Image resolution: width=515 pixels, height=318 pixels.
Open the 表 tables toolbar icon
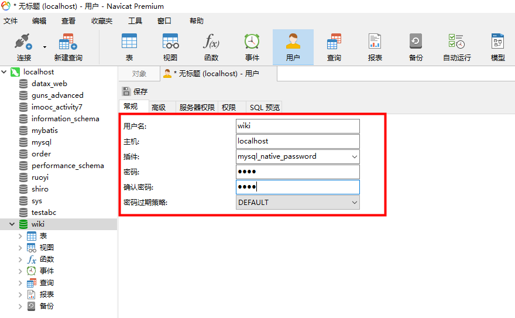coord(129,47)
